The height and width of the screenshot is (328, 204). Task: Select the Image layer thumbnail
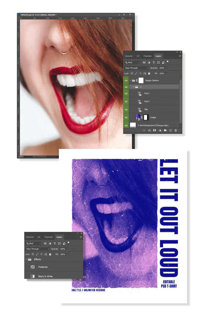coord(138,117)
